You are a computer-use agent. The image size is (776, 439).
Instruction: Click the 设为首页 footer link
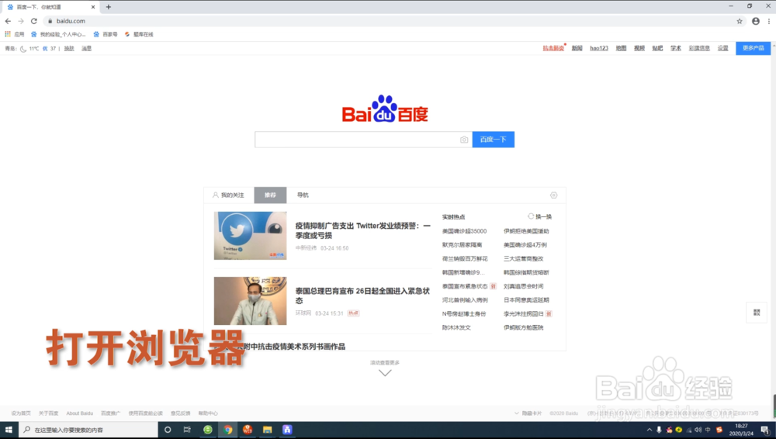[x=21, y=413]
